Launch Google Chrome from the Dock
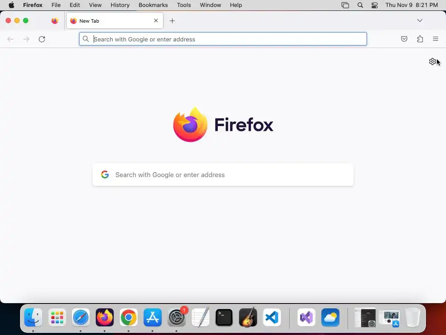 point(128,318)
